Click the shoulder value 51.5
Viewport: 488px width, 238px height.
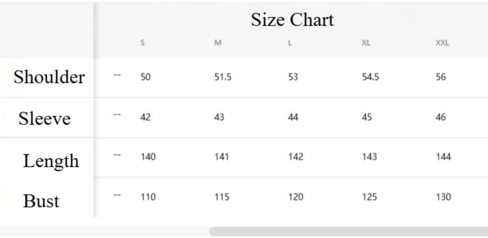pyautogui.click(x=223, y=77)
